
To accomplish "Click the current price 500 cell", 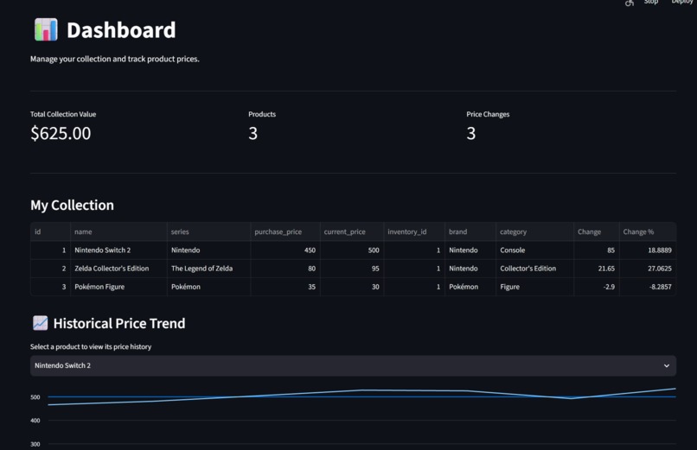I will [x=352, y=250].
